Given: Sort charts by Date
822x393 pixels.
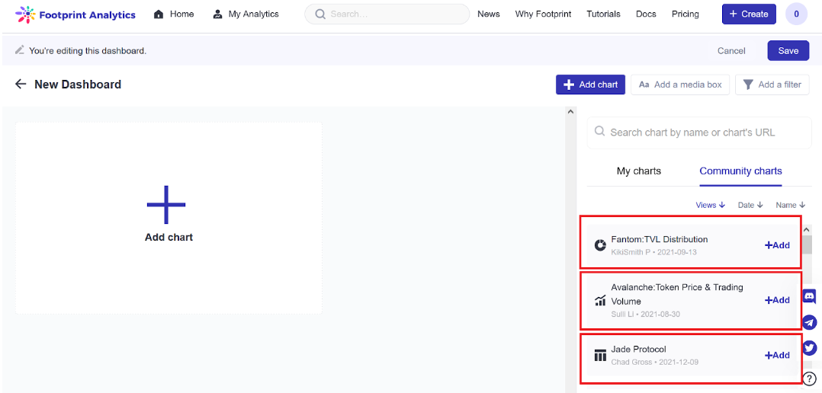Looking at the screenshot, I should tap(750, 205).
